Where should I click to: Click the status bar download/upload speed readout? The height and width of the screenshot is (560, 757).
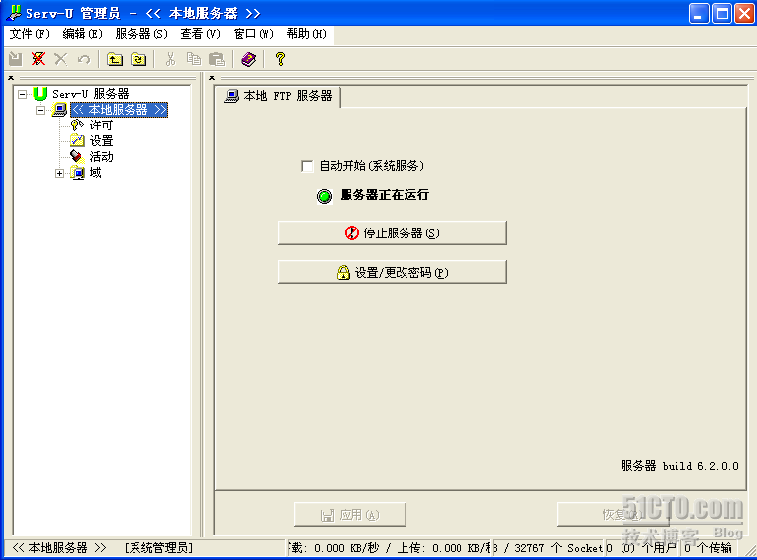click(x=390, y=548)
